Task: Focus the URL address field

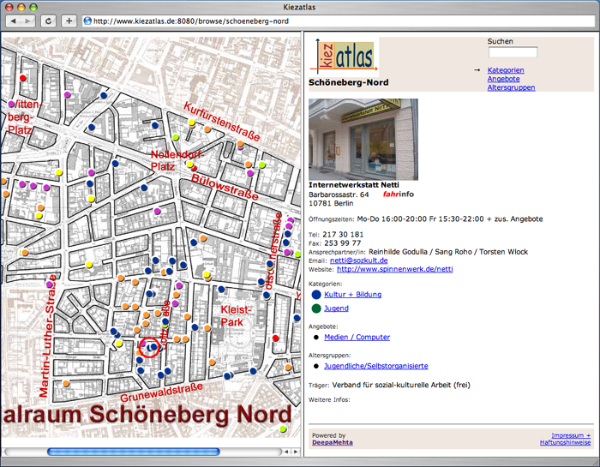Action: tap(339, 21)
